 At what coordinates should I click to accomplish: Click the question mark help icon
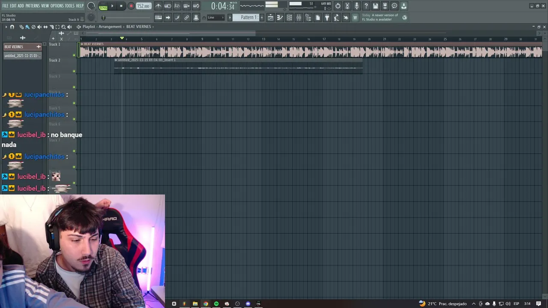[x=366, y=6]
